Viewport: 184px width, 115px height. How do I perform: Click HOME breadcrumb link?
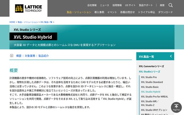click(x=12, y=22)
